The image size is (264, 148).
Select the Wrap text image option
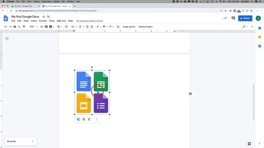click(84, 119)
